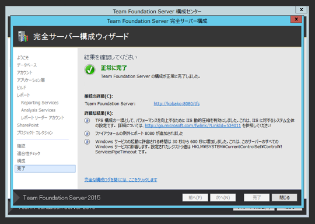This screenshot has width=315, height=224.
Task: Open the go.microsoft.com fwlink LinkId=534011 link
Action: pyautogui.click(x=192, y=125)
